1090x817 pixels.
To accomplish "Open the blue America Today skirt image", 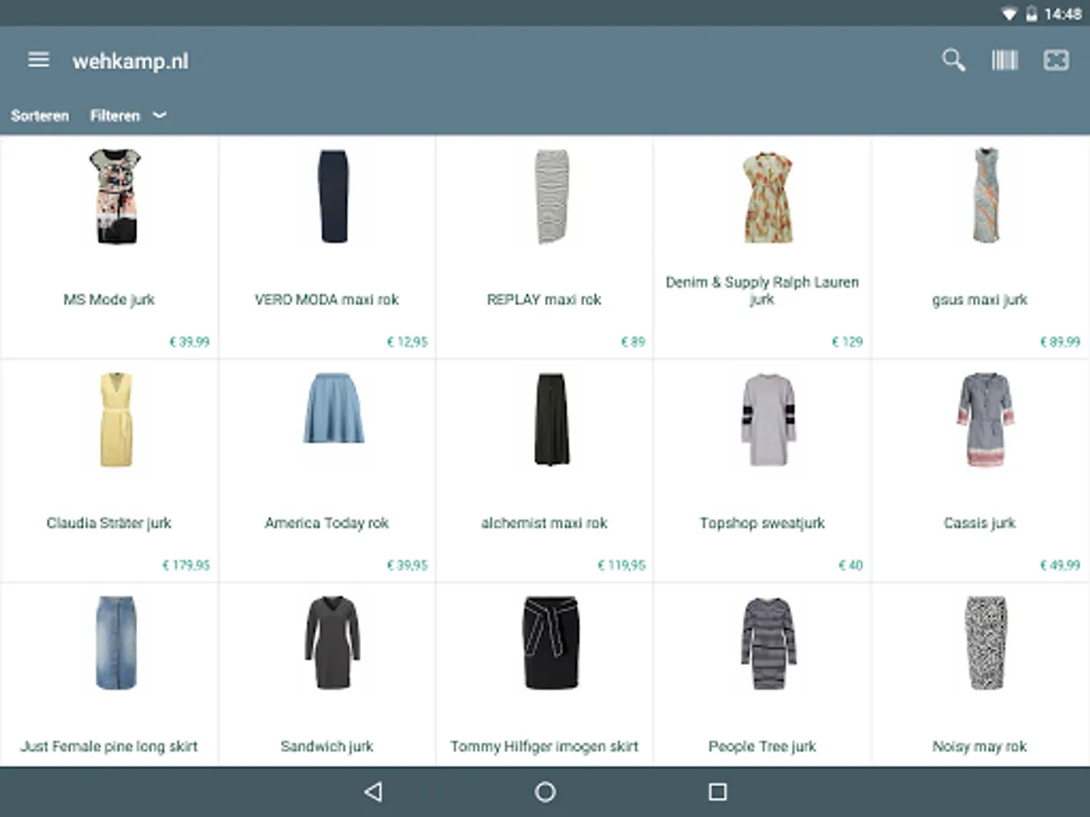I will [x=333, y=408].
